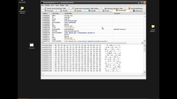The image size is (177, 99).
Task: Click the System Service Descriptor Table tab icon
Action: pyautogui.click(x=45, y=9)
